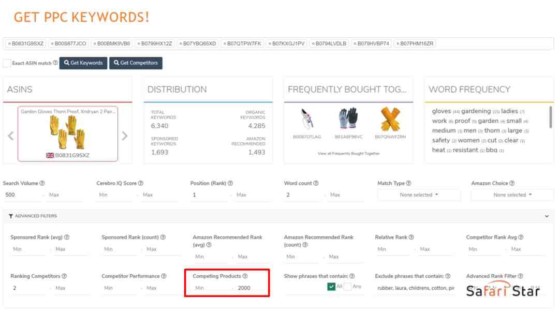Show Position (Rank) help icon
Viewport: 559px width, 312px height.
[x=230, y=183]
